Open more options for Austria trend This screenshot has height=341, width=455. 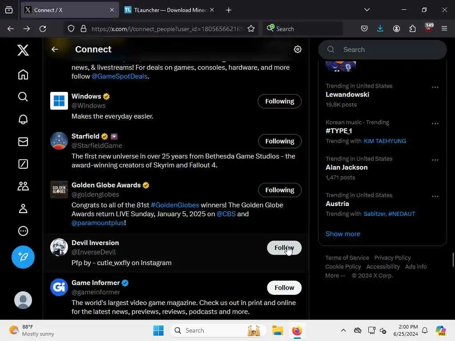435,196
